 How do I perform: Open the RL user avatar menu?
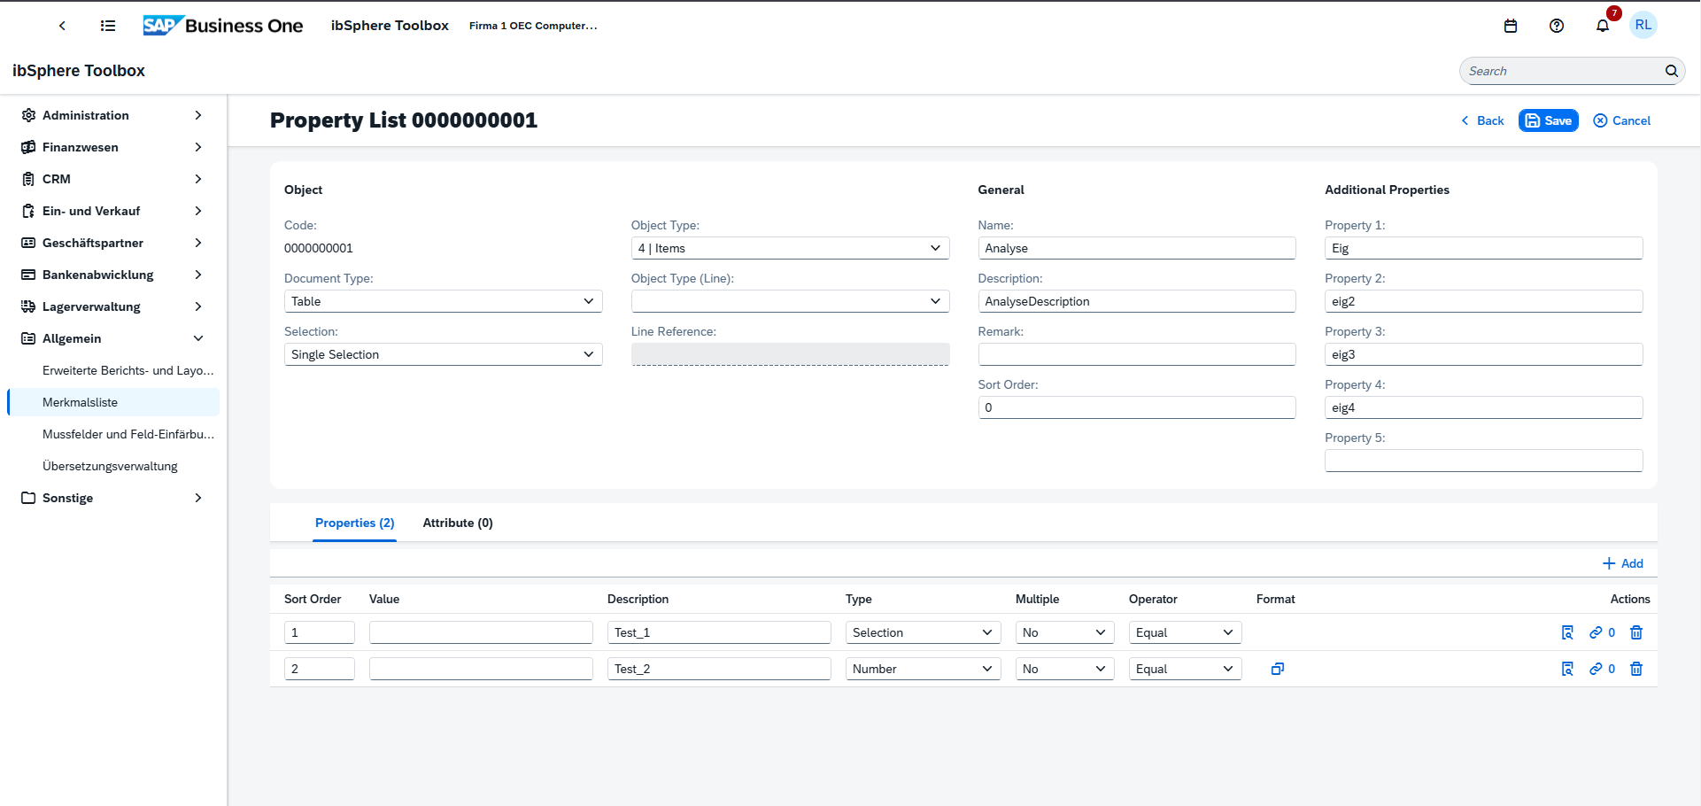point(1643,25)
